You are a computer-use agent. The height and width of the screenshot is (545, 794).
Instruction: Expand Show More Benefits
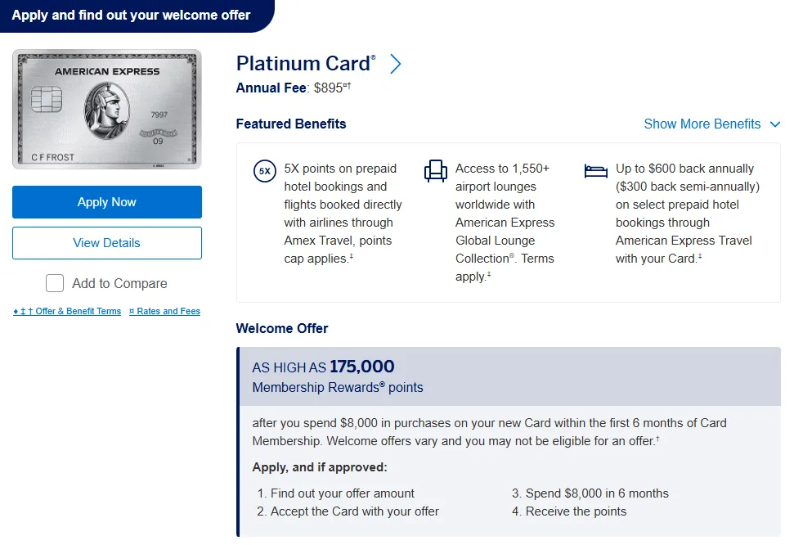pyautogui.click(x=702, y=124)
